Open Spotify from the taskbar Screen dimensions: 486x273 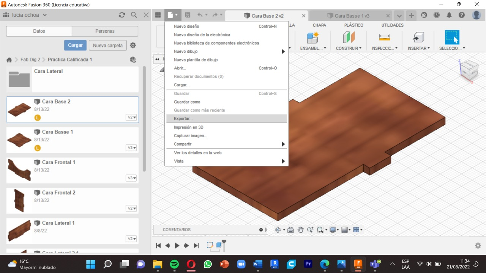coord(174,264)
